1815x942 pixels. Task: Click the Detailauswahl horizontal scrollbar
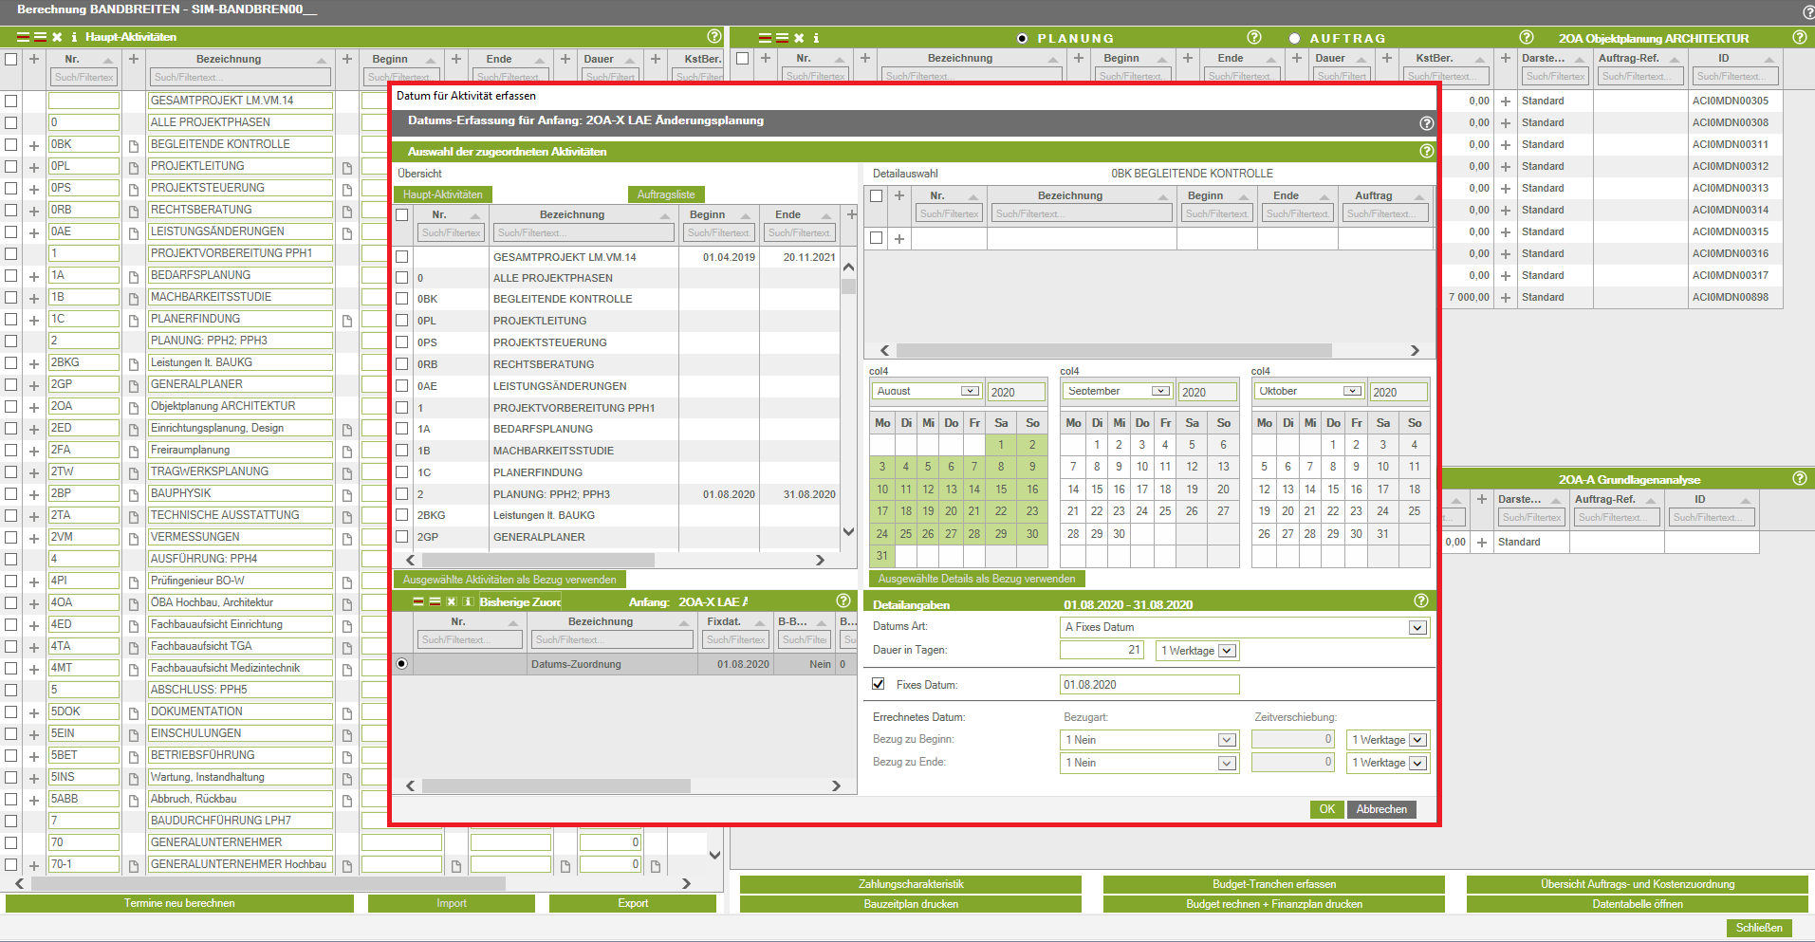click(1113, 350)
